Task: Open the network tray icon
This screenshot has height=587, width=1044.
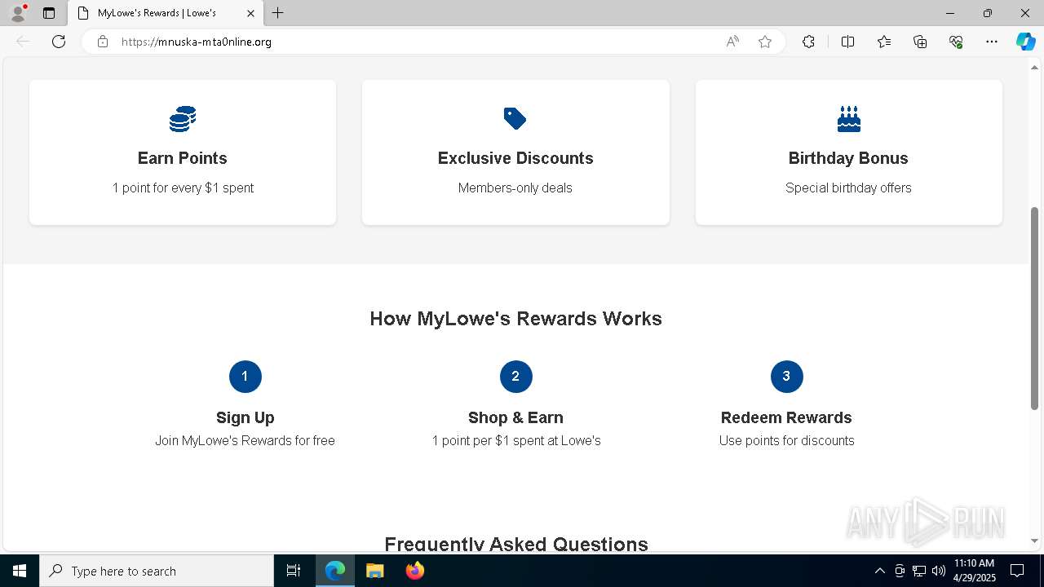Action: coord(919,571)
